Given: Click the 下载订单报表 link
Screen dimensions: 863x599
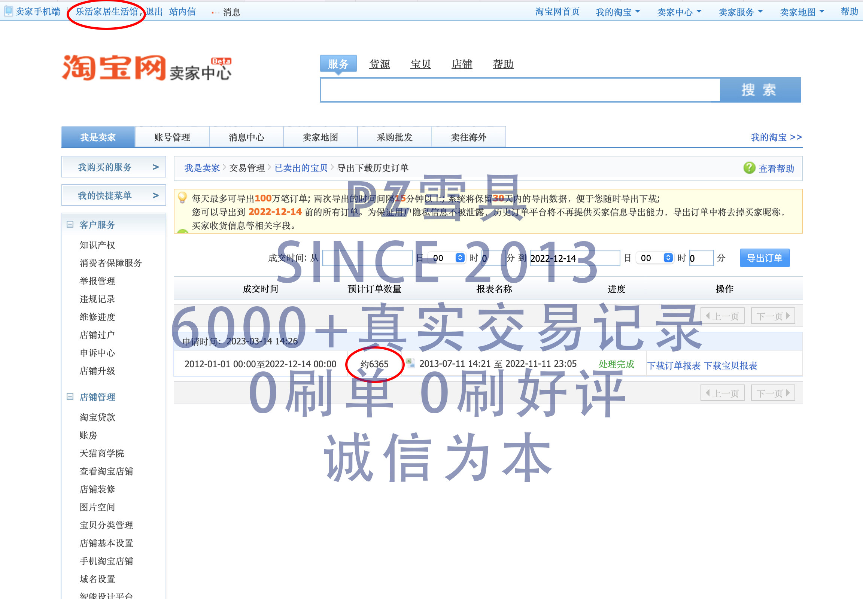Looking at the screenshot, I should [x=674, y=365].
